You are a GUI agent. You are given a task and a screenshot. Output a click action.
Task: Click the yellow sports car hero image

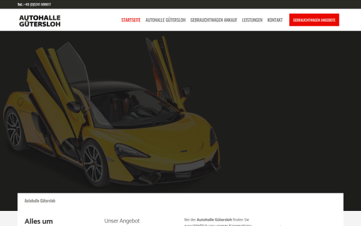[x=112, y=112]
